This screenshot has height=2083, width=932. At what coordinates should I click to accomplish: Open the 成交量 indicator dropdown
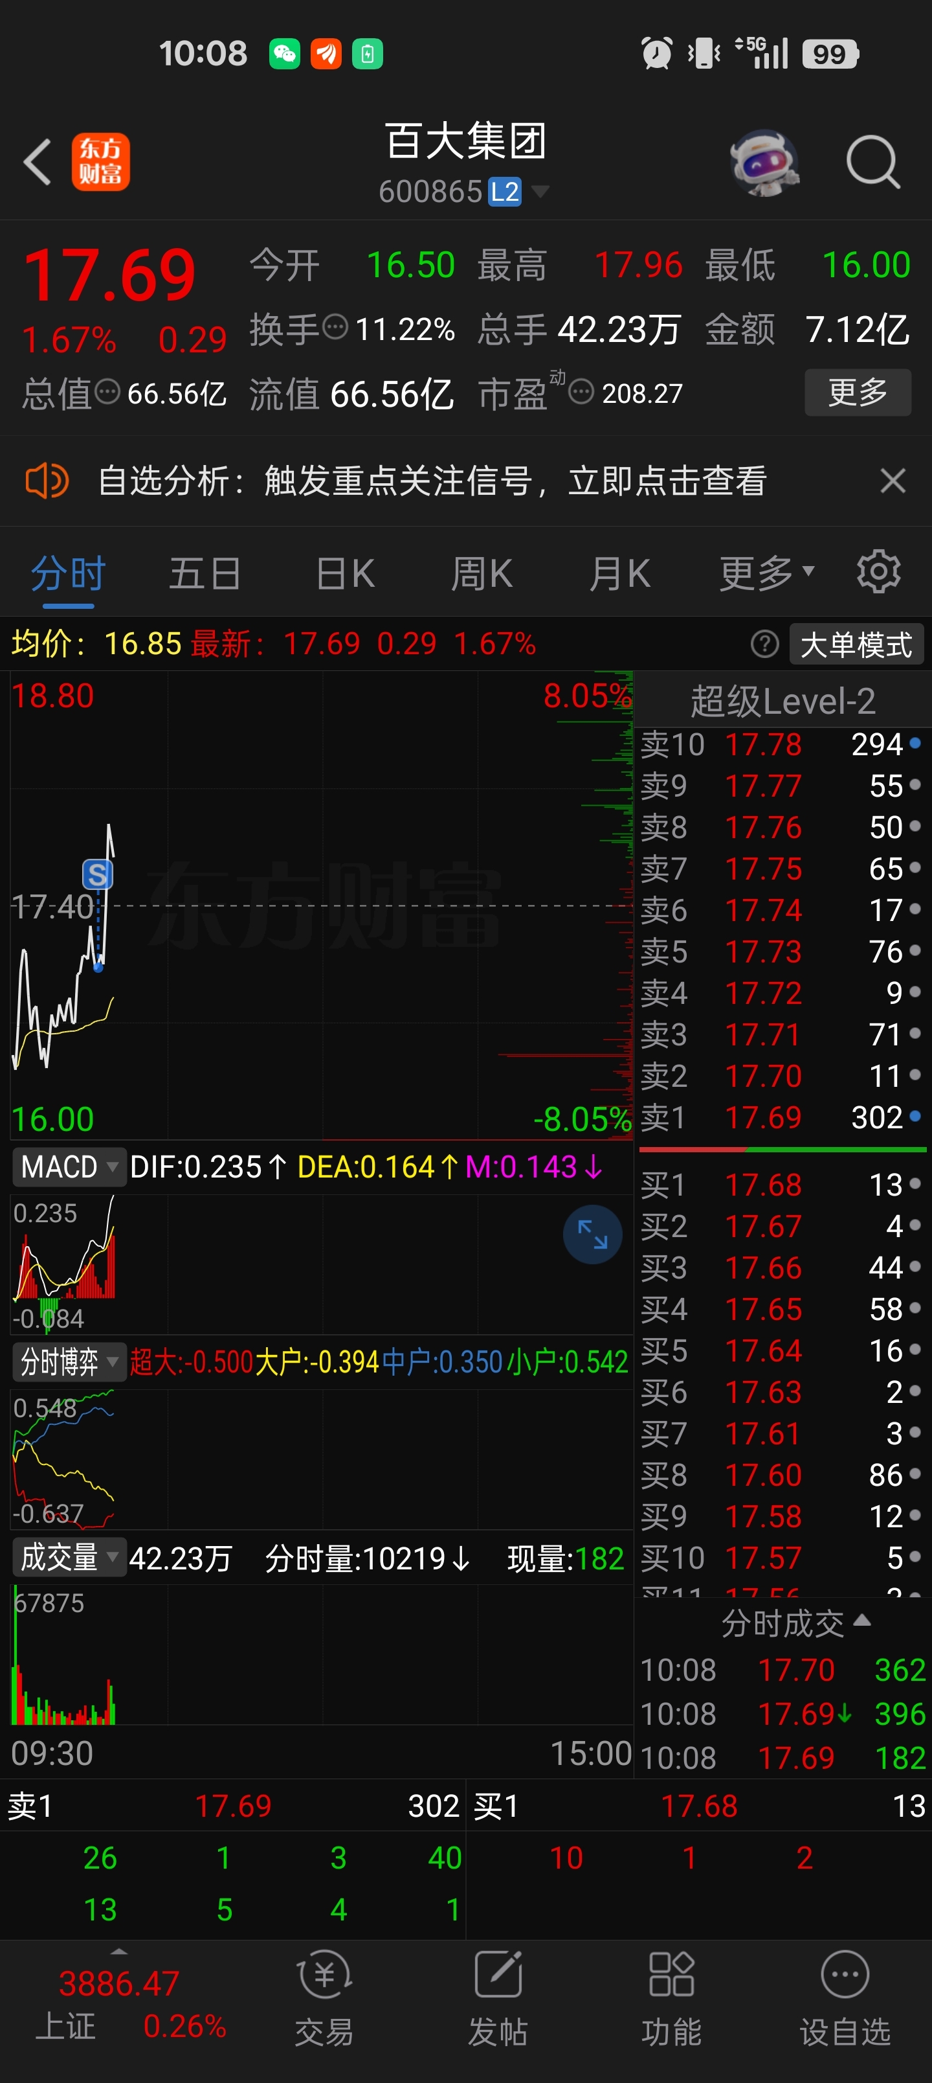(69, 1556)
